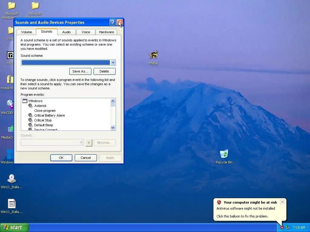Click Program events scrollbar down arrow
The width and height of the screenshot is (310, 232).
(113, 128)
